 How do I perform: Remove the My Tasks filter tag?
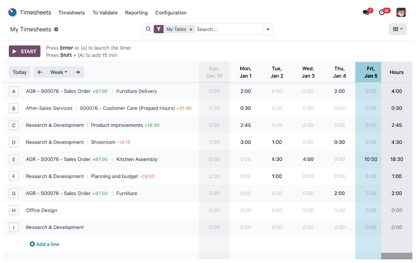(x=191, y=30)
